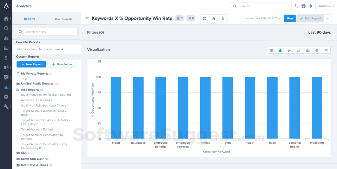Open the help question mark icon
Image resolution: width=337 pixels, height=169 pixels.
303,6
